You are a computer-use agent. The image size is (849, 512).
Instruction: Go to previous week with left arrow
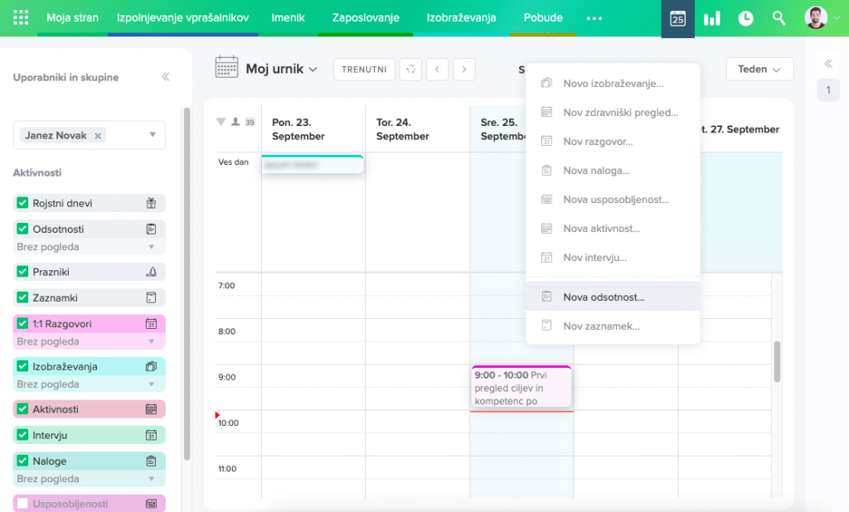[x=438, y=70]
